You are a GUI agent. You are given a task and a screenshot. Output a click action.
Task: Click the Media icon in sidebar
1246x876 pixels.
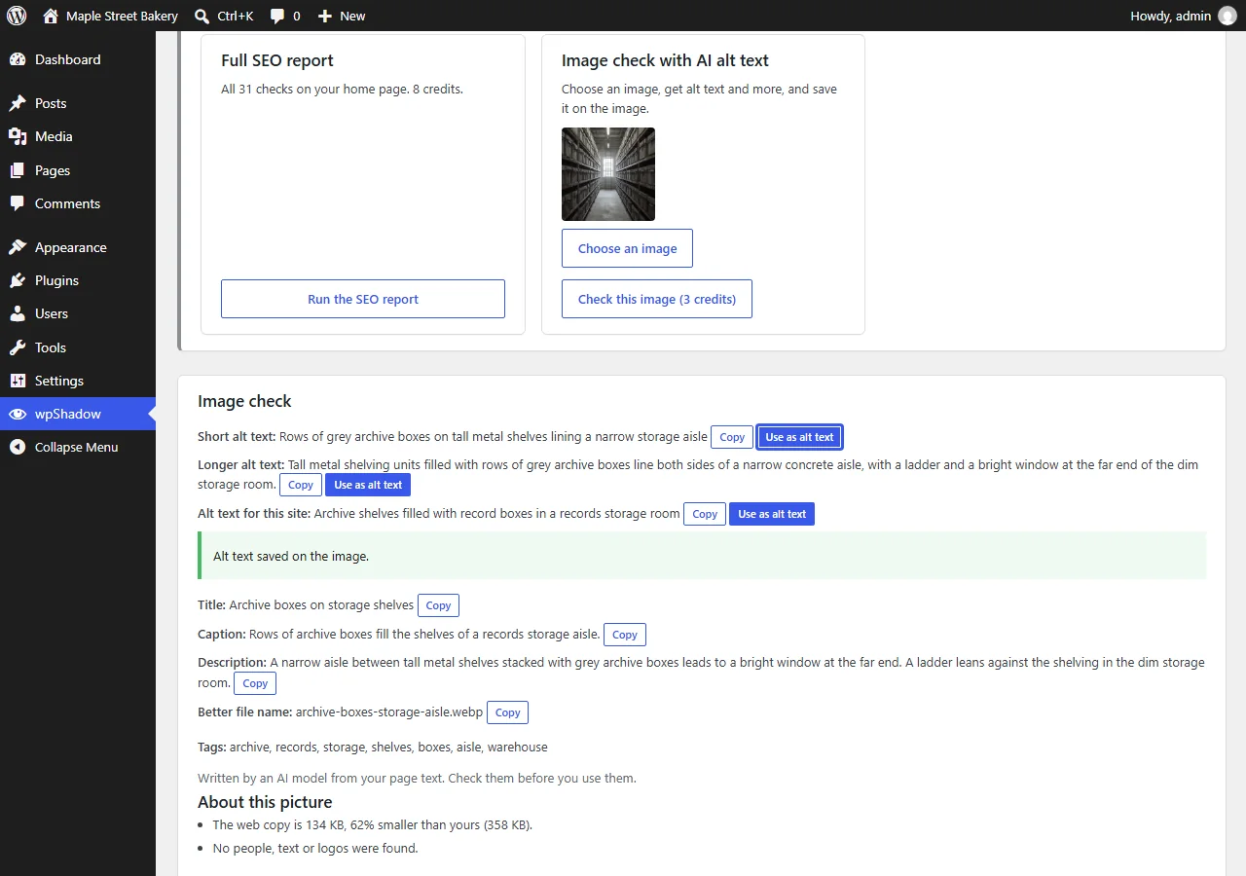18,136
